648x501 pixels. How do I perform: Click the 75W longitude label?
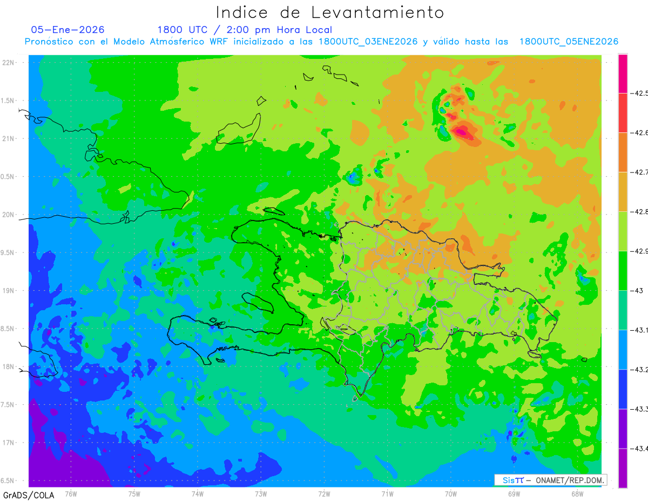[x=134, y=493]
